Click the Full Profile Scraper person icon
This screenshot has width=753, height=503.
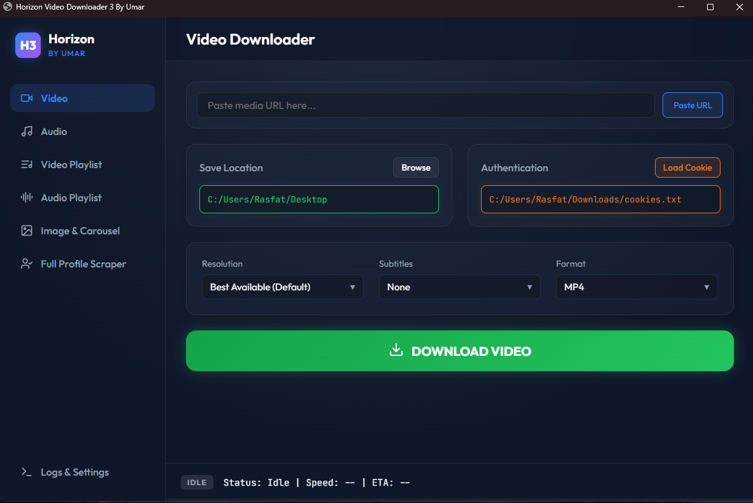coord(27,264)
